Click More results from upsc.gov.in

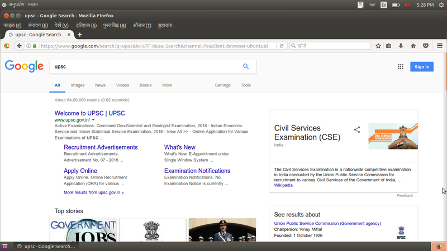click(x=93, y=192)
